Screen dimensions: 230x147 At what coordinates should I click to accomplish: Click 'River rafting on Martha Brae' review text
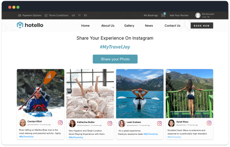(x=40, y=131)
